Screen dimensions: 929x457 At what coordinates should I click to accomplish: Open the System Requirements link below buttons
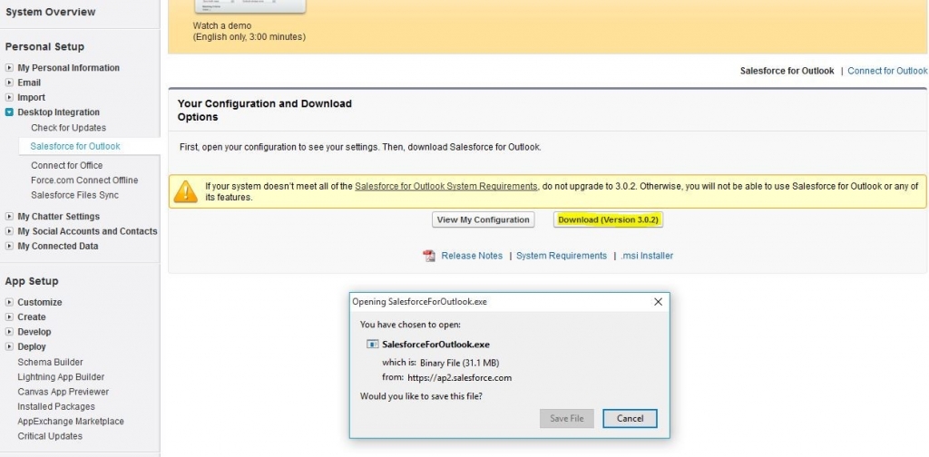click(x=562, y=256)
